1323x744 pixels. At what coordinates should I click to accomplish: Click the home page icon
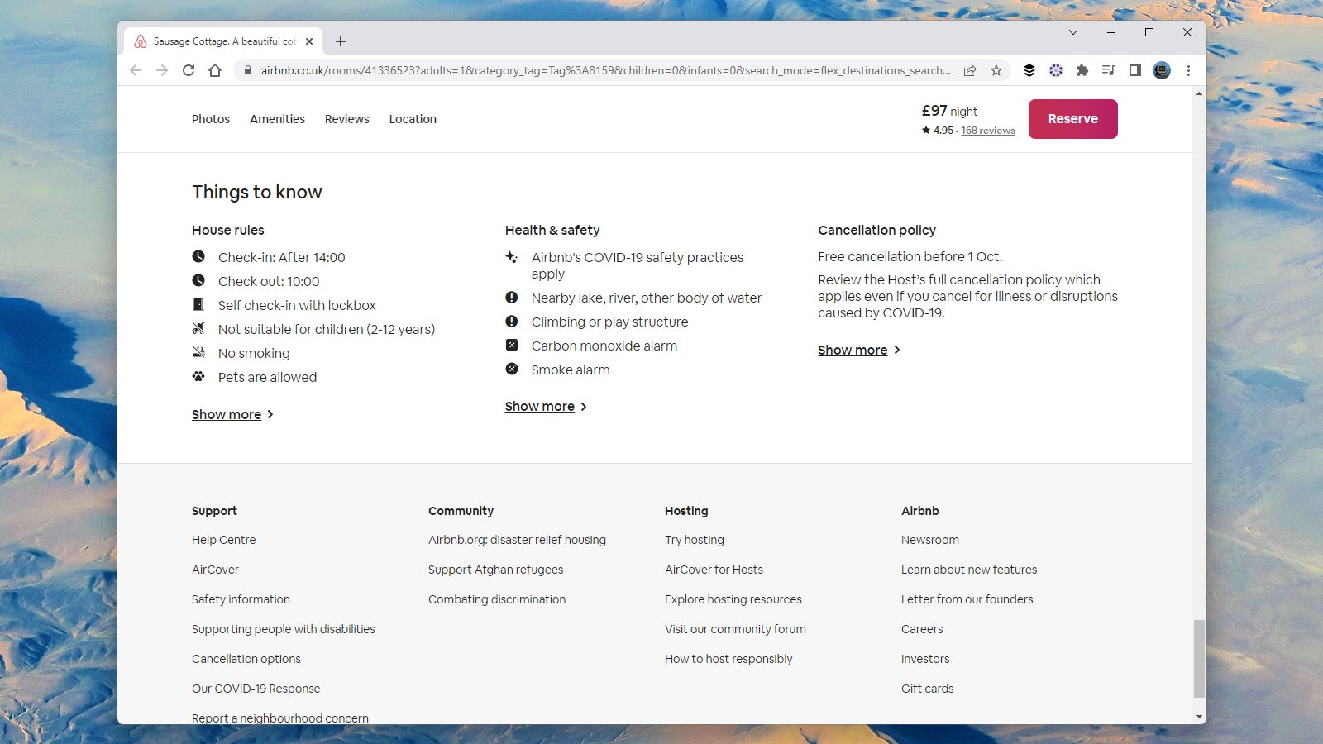[x=215, y=70]
